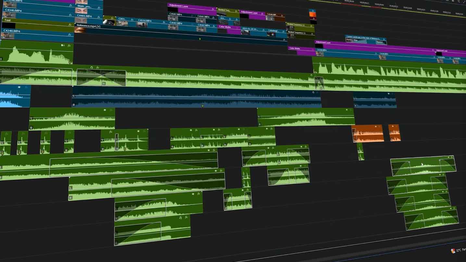Select the C4510.MP4 video clip

pos(151,22)
